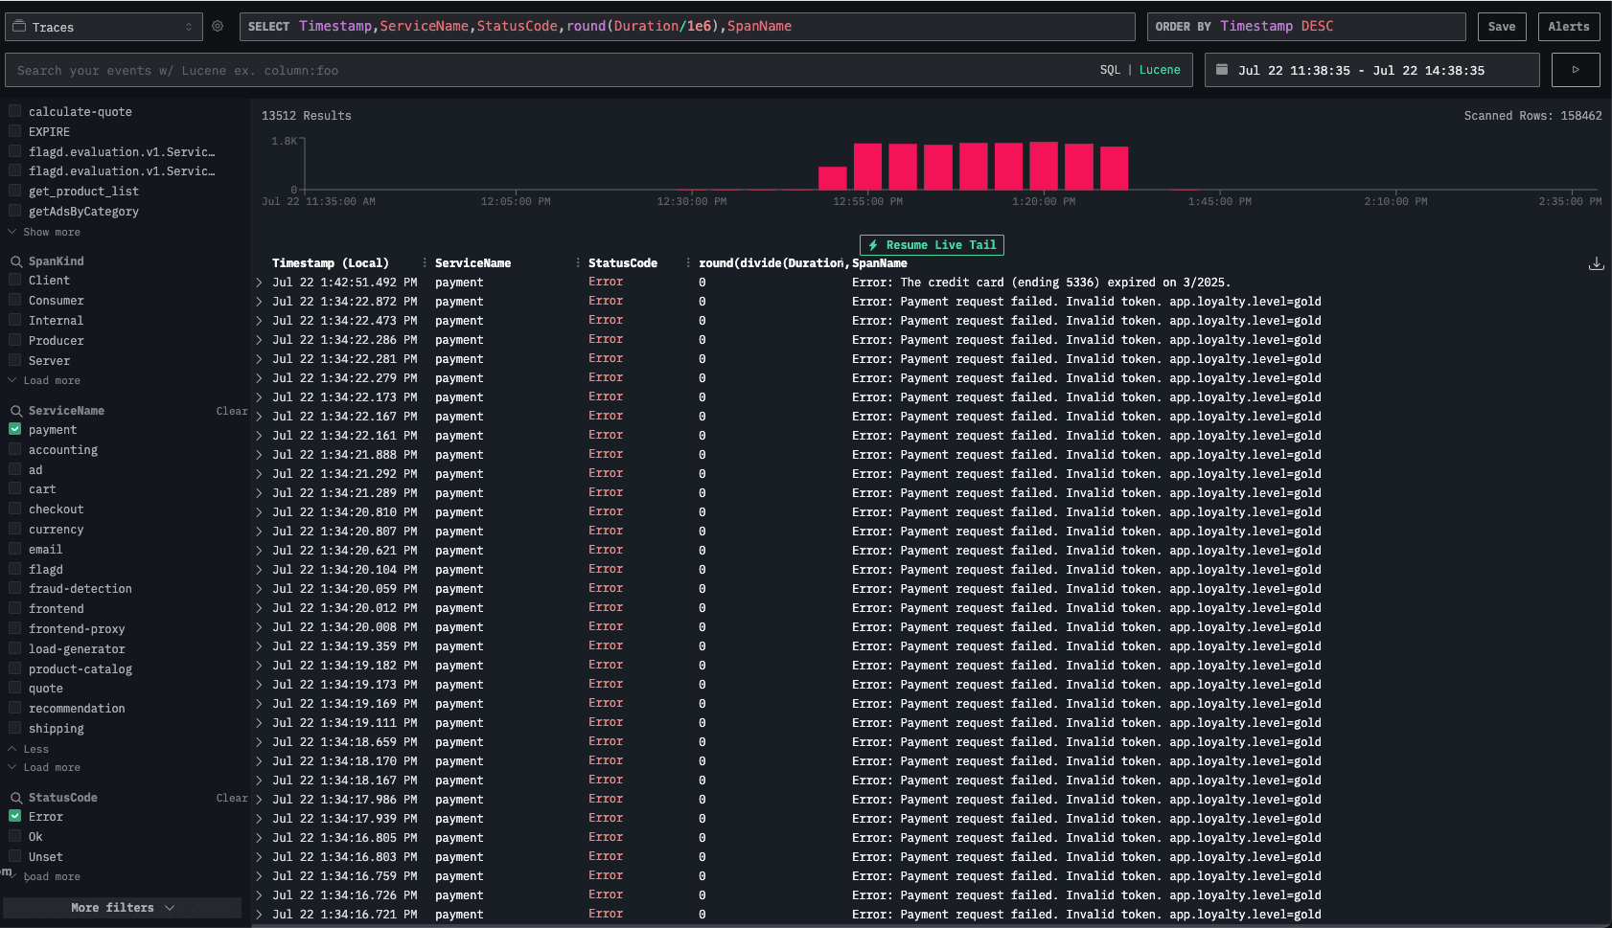Screen dimensions: 1612x928
Task: Tick the Ok status code checkbox
Action: click(15, 837)
